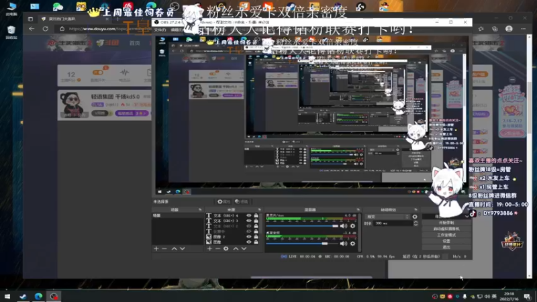Image resolution: width=537 pixels, height=302 pixels.
Task: Lock toggle for source 图像 2
Action: coord(256,237)
